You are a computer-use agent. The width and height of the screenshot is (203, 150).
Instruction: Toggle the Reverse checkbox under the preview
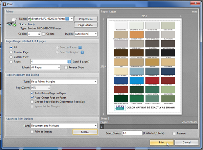174,133
